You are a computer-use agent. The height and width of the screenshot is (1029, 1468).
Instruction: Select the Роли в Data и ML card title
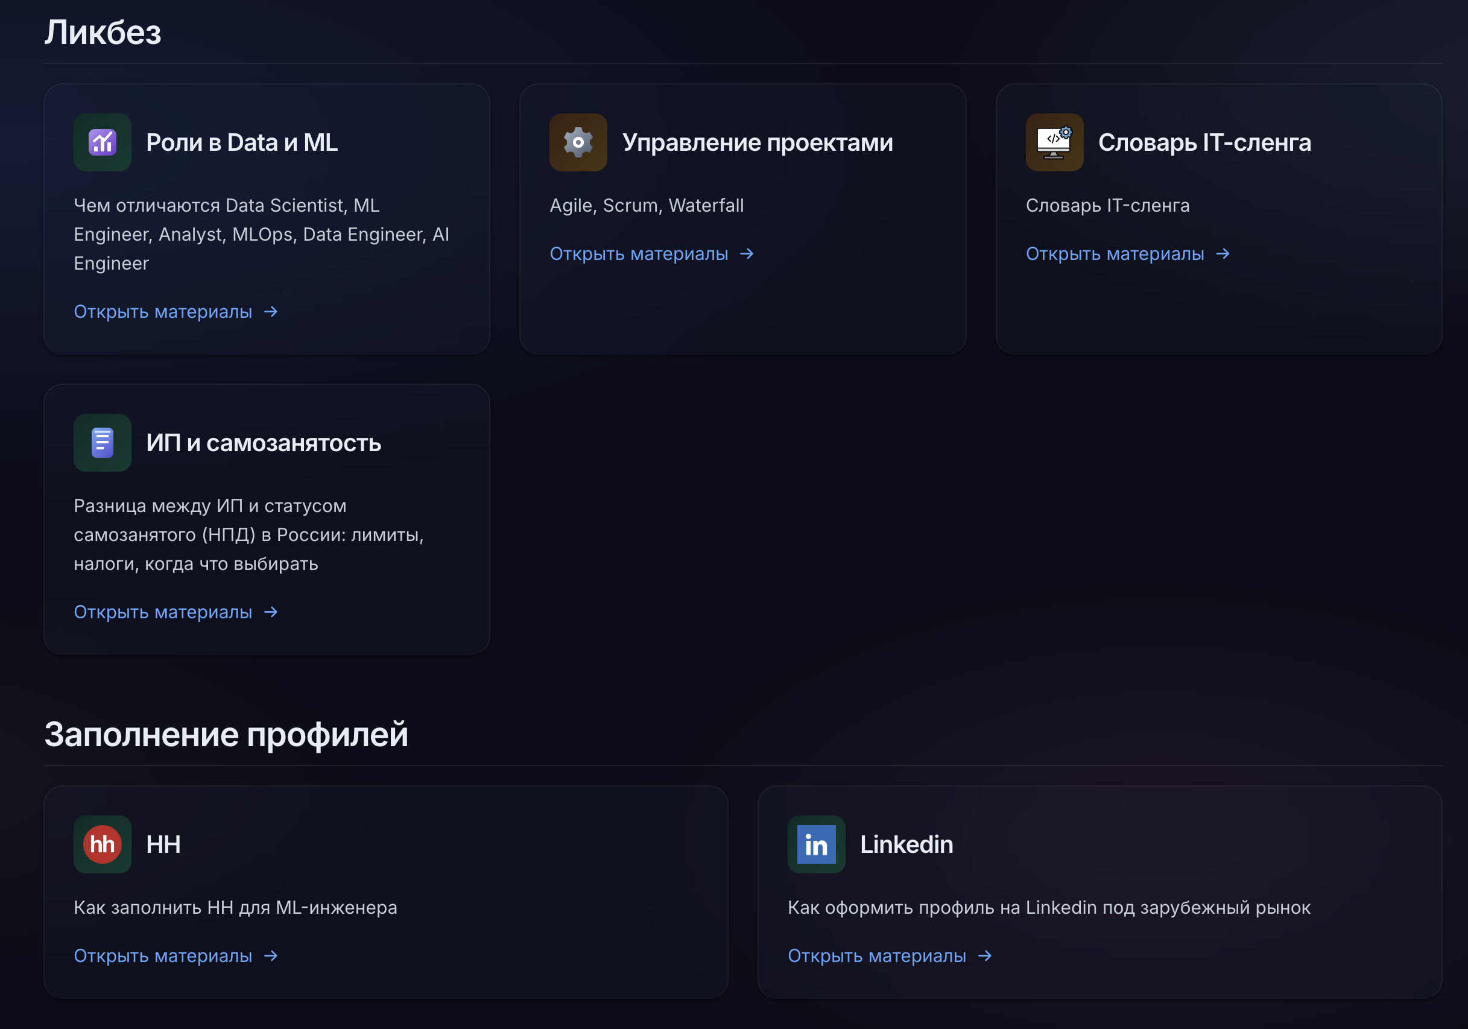point(242,142)
